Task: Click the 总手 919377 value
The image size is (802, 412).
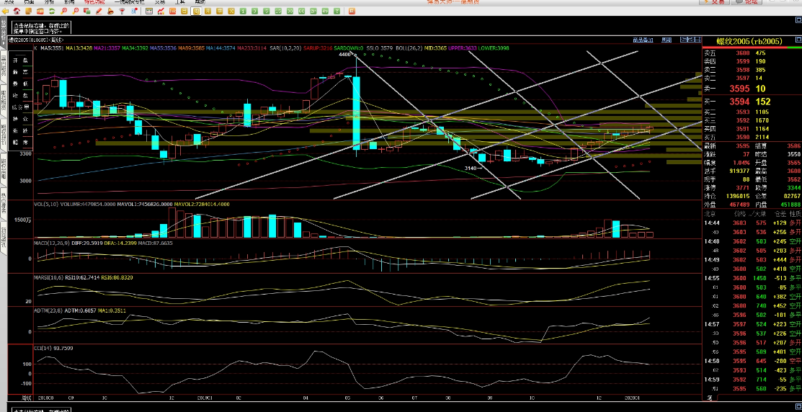Action: (739, 171)
